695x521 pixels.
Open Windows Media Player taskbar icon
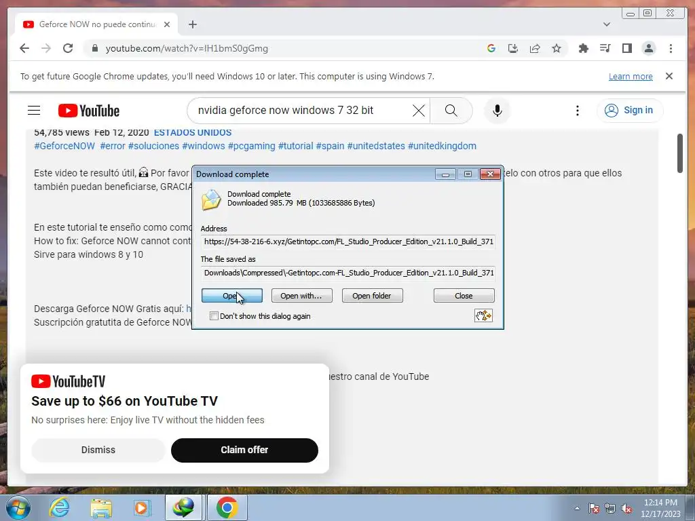tap(142, 507)
